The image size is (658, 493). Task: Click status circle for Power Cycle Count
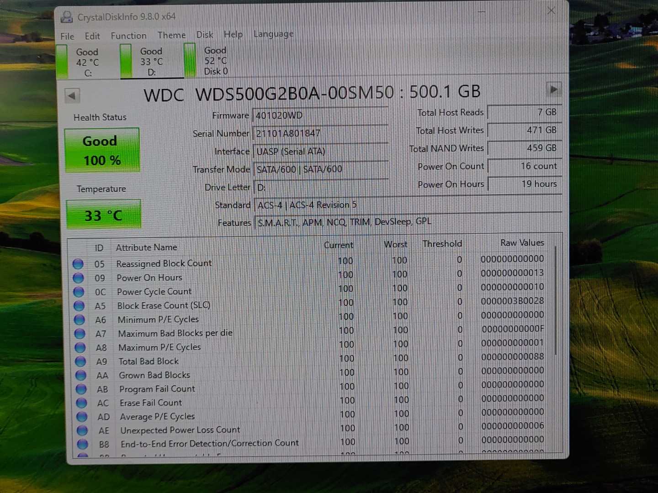pos(79,292)
